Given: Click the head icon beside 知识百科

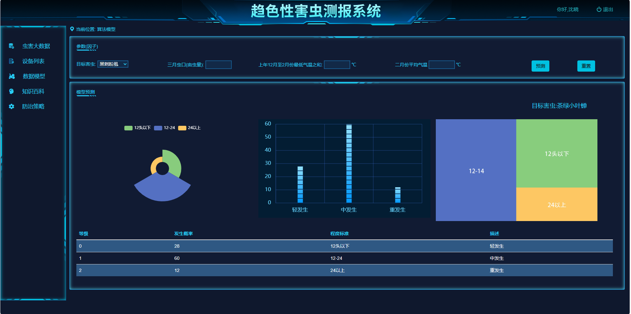Looking at the screenshot, I should tap(12, 91).
